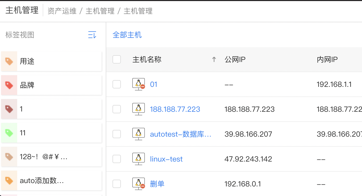Select the tag named 11
Screen dimensions: 362x196
click(51, 133)
